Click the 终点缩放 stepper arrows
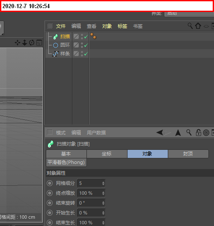 tap(103, 193)
